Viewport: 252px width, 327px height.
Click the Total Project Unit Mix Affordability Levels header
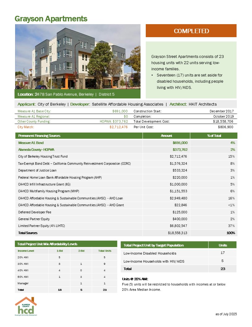48,244
